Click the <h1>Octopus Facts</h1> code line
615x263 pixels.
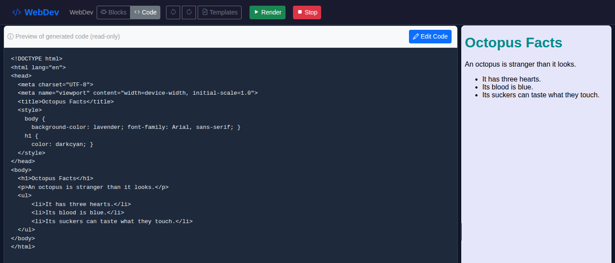[55, 178]
